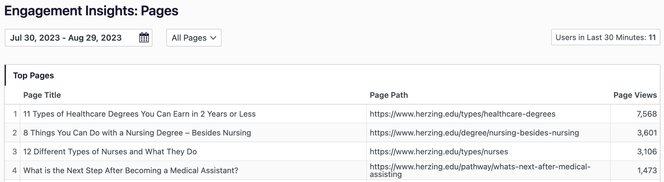Click the Page Views column header
This screenshot has height=182, width=664.
(x=635, y=95)
